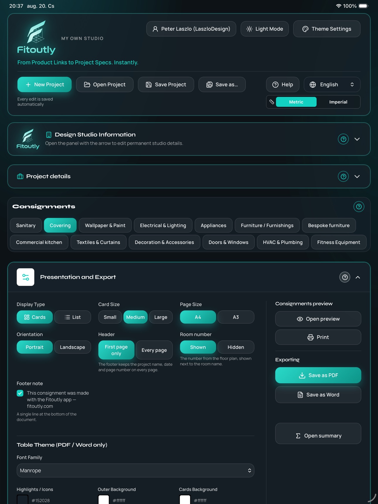Save Project using the disk button
This screenshot has width=378, height=504.
coord(166,84)
